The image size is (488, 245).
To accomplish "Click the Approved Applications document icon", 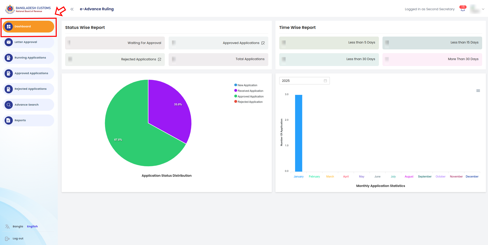I will pyautogui.click(x=9, y=73).
